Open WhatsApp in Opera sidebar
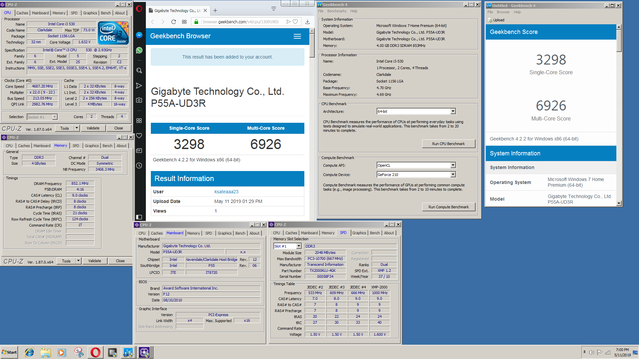Screen dimensions: 639x359 point(139,50)
